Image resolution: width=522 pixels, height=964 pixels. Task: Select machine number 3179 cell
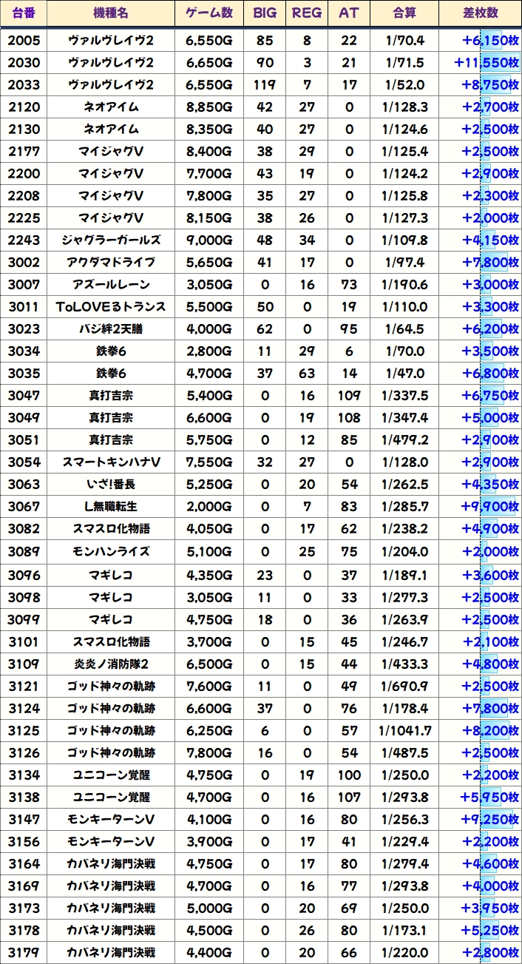[x=24, y=952]
